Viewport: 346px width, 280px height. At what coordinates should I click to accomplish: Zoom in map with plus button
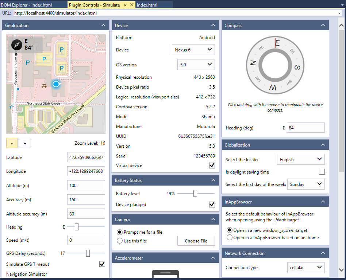[25, 143]
